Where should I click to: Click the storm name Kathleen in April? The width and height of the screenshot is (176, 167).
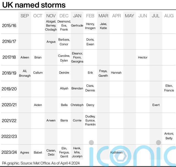116,152
